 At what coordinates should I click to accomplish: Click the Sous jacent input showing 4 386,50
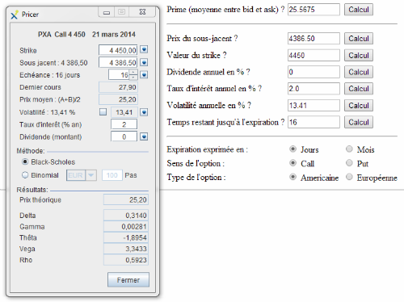click(x=118, y=62)
